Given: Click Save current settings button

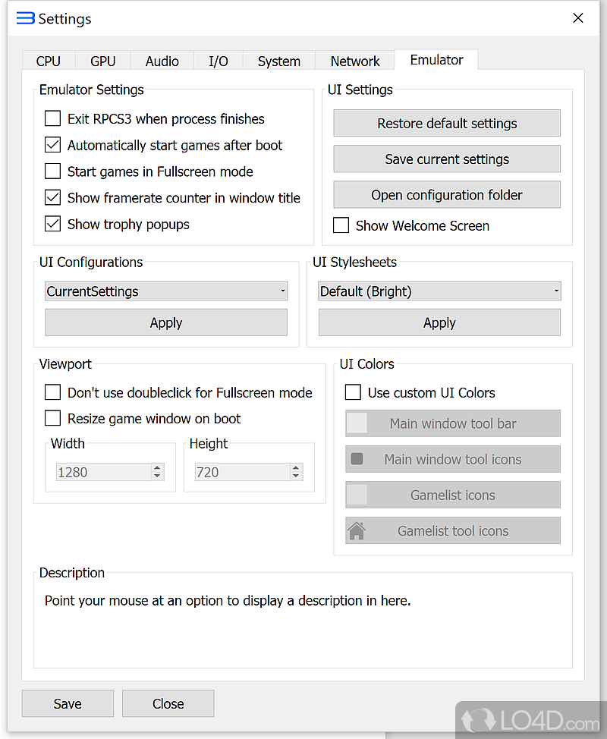Looking at the screenshot, I should tap(447, 159).
